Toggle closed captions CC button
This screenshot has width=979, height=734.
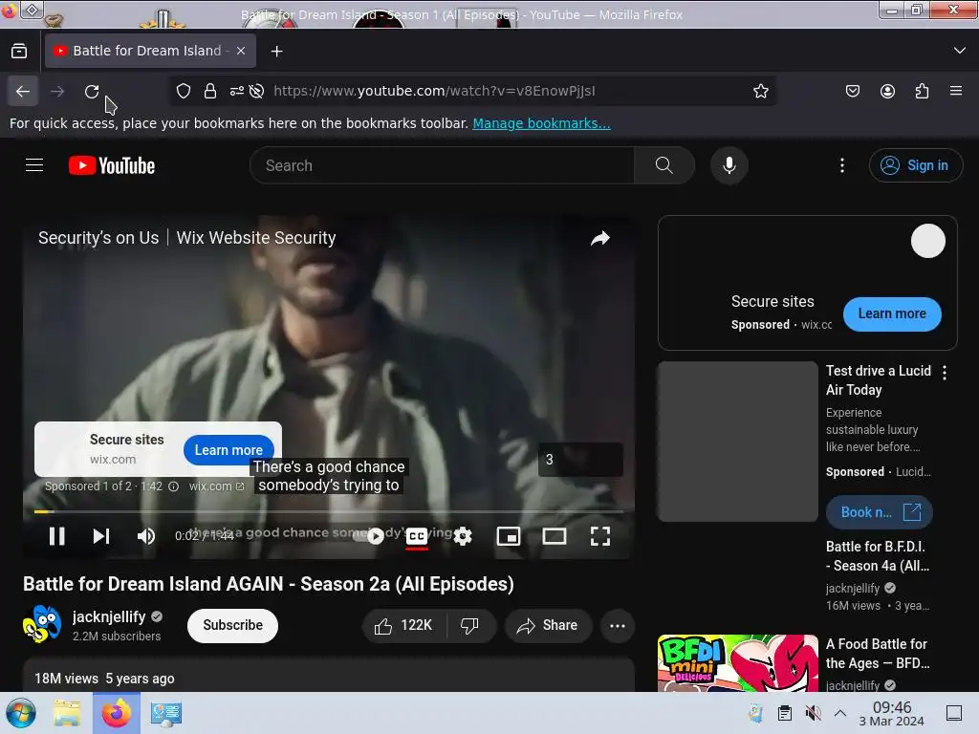(x=417, y=536)
